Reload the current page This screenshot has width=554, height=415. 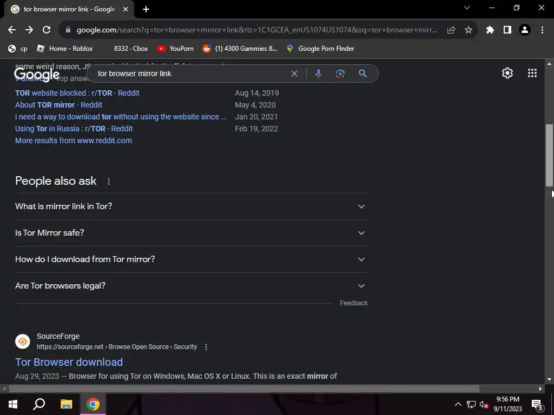pyautogui.click(x=47, y=30)
